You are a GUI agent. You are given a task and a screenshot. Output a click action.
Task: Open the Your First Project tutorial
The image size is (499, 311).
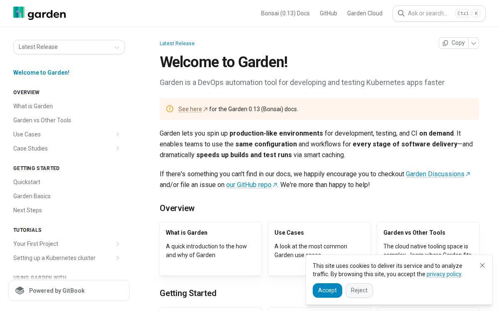(36, 244)
